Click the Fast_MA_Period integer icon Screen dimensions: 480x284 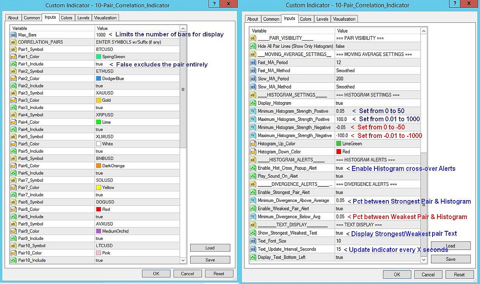tap(253, 62)
